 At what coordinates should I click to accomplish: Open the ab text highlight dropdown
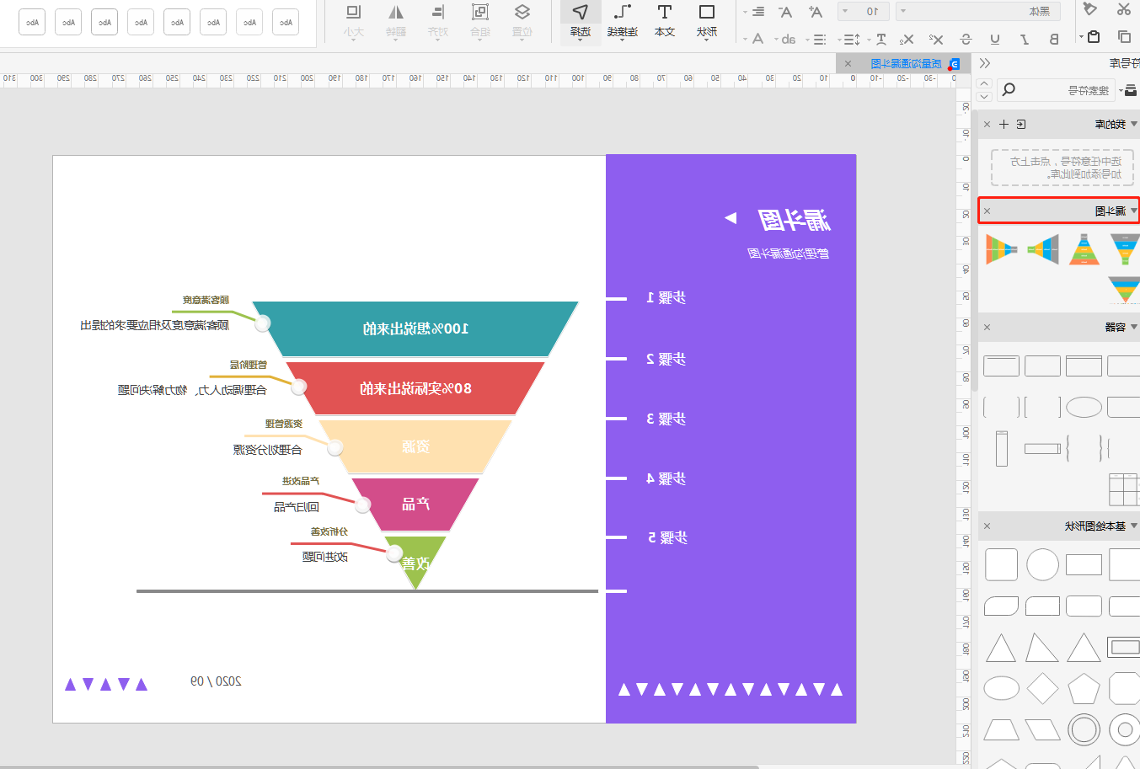click(x=786, y=39)
